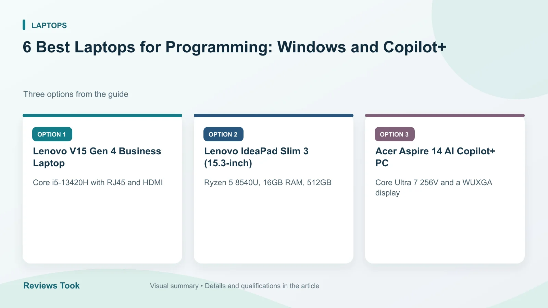Select the OPTION 3 badge

pyautogui.click(x=395, y=134)
